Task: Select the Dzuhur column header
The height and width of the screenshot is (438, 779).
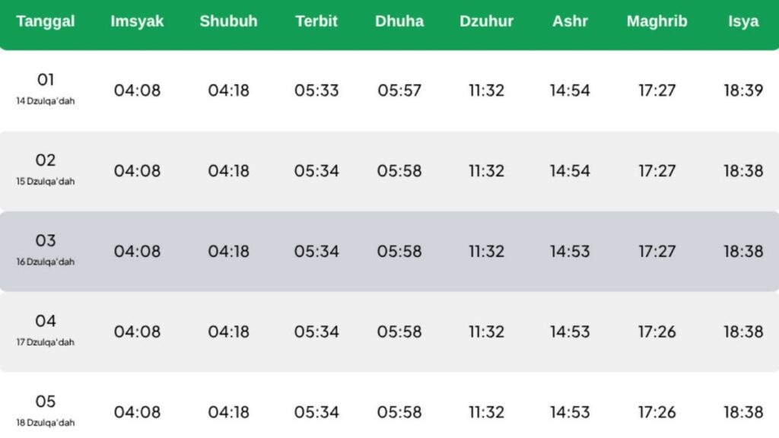Action: pos(486,21)
